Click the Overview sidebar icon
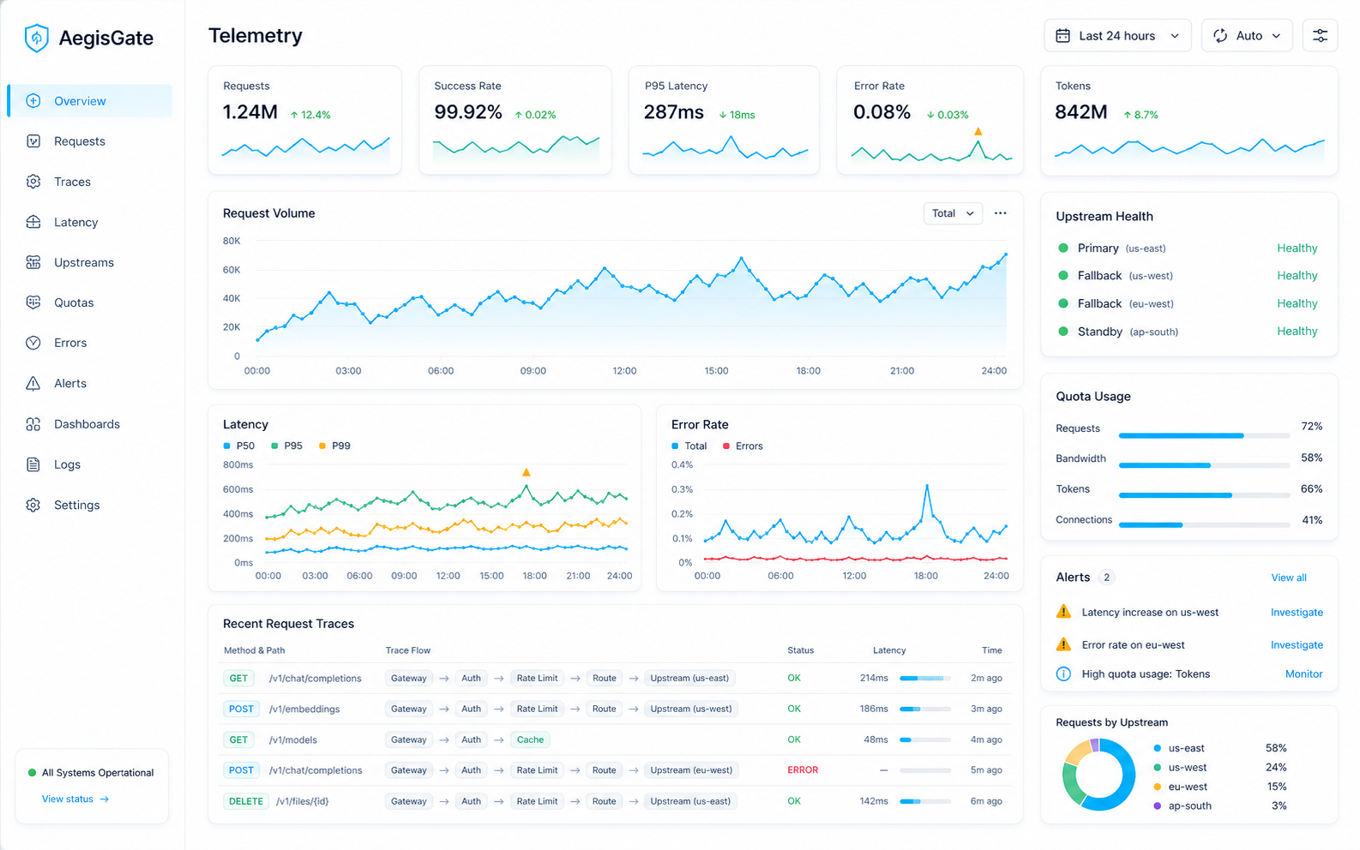The height and width of the screenshot is (850, 1360). tap(33, 101)
